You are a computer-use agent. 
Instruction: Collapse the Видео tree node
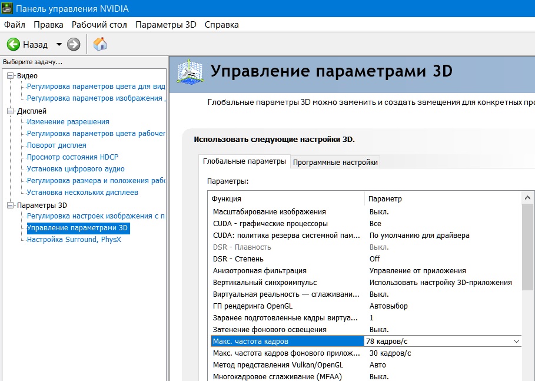[x=10, y=76]
